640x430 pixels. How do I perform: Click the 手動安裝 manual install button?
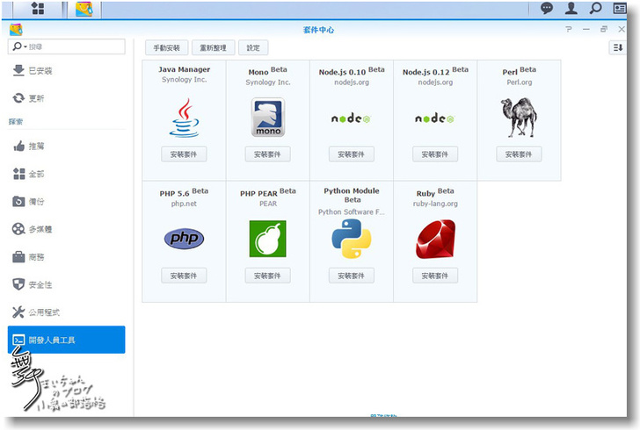pos(166,47)
